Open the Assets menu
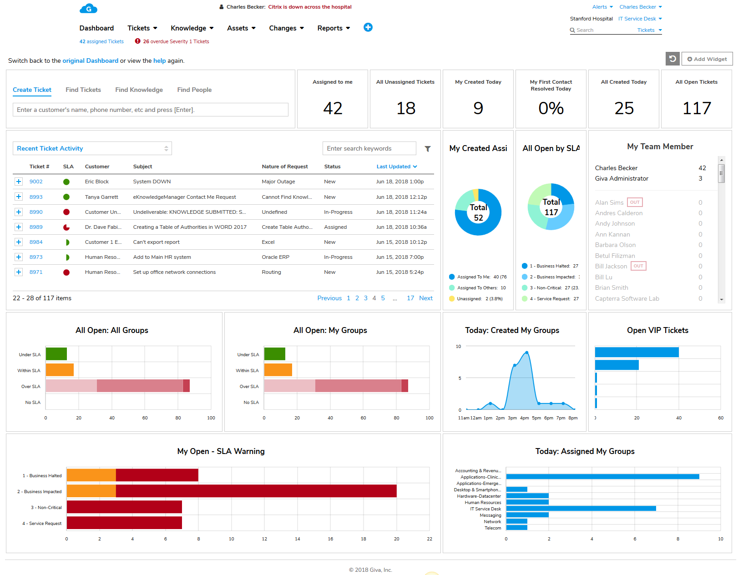This screenshot has height=575, width=738. pyautogui.click(x=241, y=28)
